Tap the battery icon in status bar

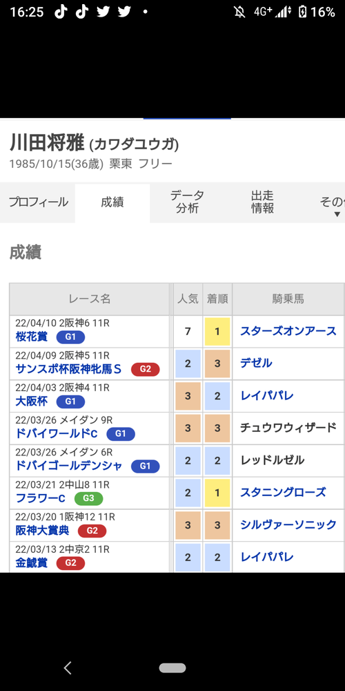pos(302,12)
